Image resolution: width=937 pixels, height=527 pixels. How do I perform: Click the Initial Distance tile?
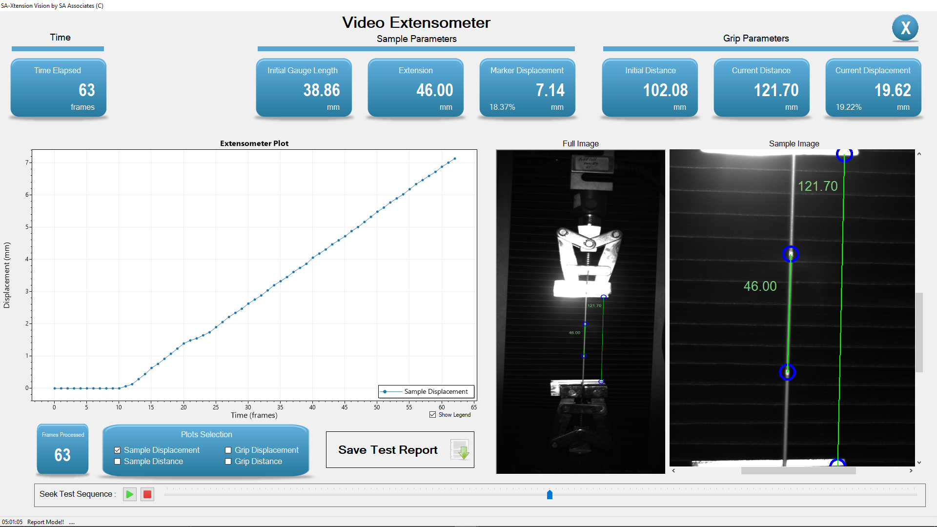click(650, 88)
